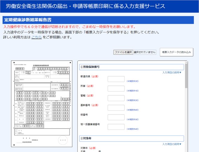Click the red 60分 timeout warning text

pos(70,27)
